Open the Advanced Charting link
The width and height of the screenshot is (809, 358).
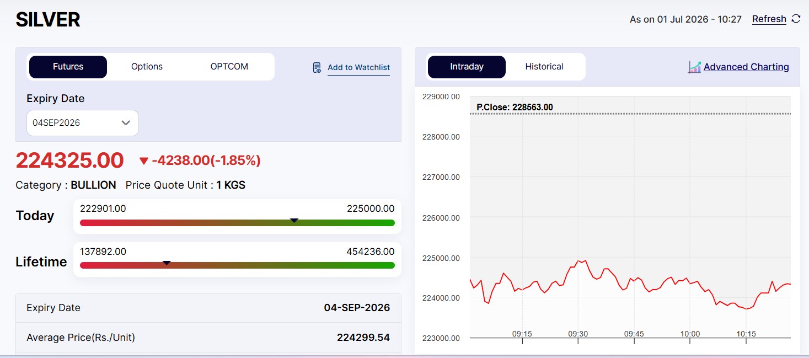click(746, 67)
